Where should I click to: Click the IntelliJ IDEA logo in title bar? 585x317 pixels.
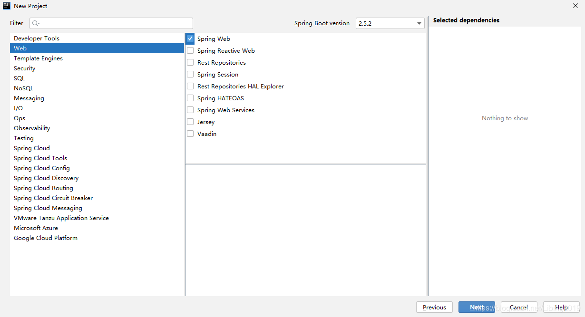[x=7, y=6]
